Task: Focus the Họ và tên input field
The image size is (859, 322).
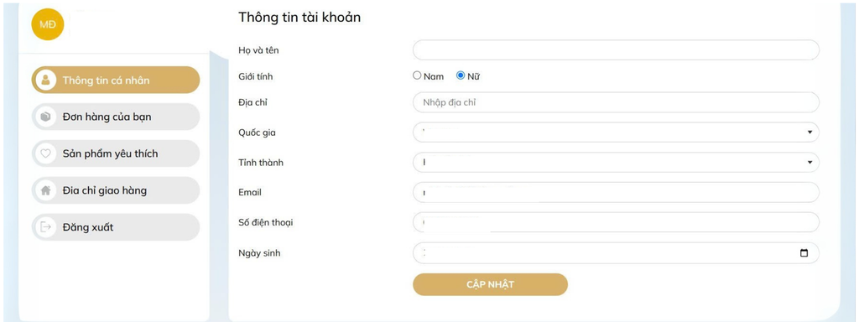Action: [616, 49]
